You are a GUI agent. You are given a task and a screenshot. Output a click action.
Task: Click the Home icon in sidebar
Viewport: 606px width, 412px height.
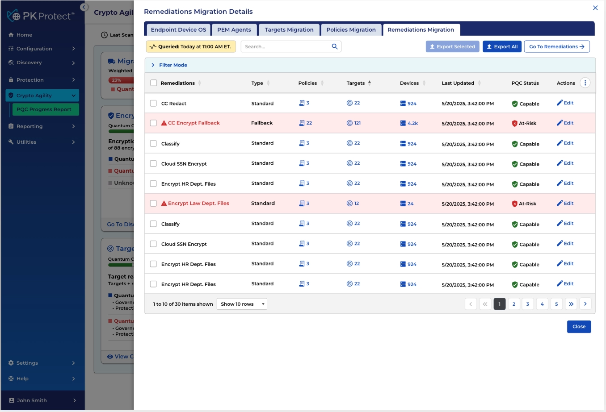coord(11,35)
